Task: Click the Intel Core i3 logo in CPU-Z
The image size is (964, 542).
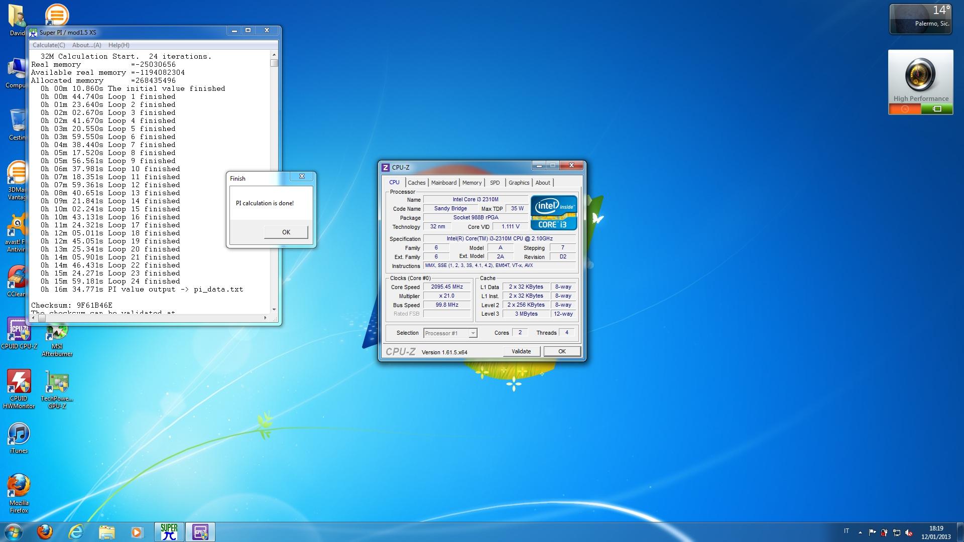Action: 554,213
